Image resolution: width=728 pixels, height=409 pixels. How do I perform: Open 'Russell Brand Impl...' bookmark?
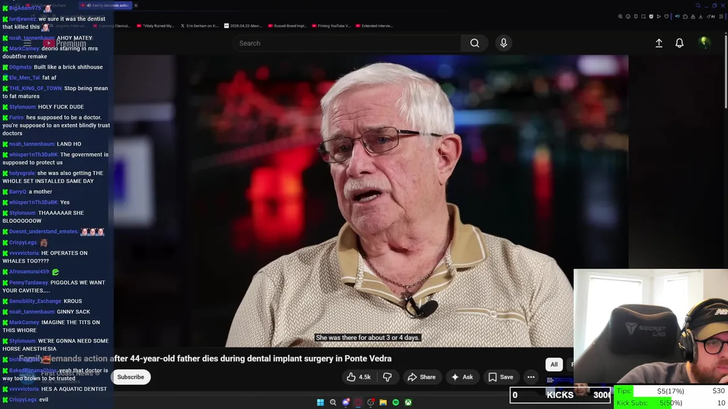point(287,26)
